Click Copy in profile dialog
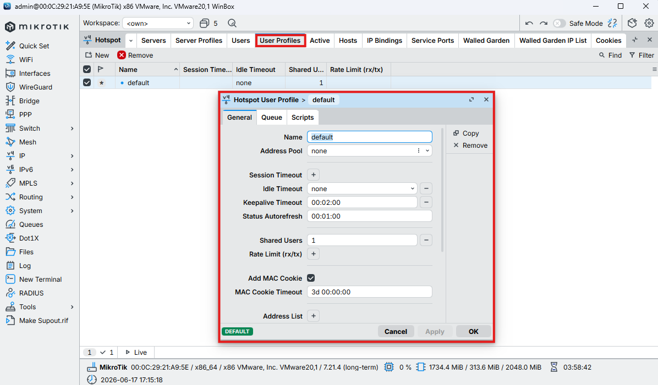Image resolution: width=658 pixels, height=385 pixels. click(x=466, y=133)
